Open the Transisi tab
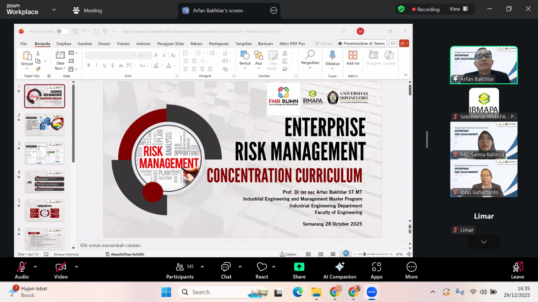 click(x=123, y=44)
